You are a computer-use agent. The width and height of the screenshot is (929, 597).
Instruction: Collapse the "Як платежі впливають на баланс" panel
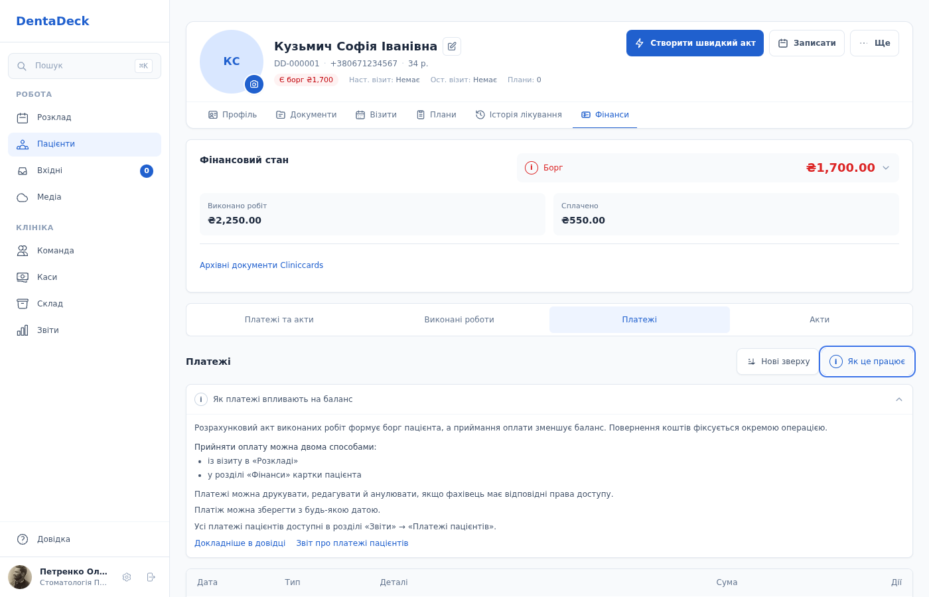point(899,399)
